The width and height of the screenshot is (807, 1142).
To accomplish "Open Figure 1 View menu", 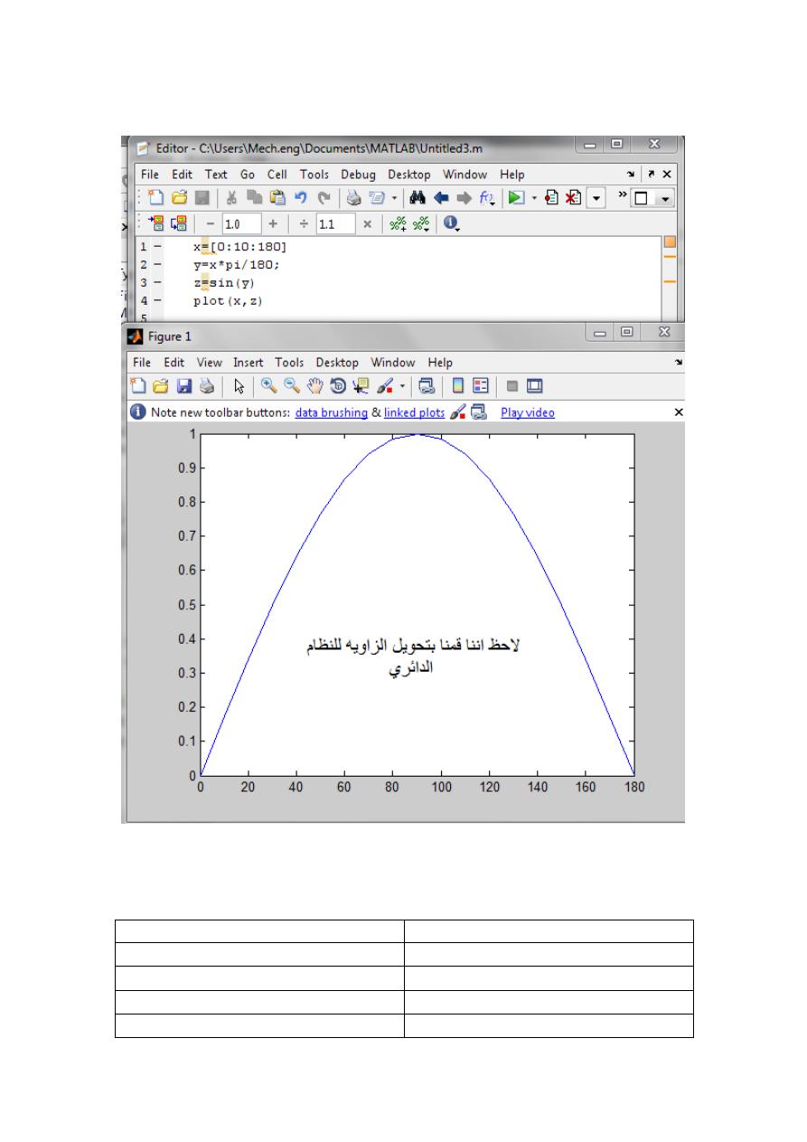I will (x=209, y=363).
